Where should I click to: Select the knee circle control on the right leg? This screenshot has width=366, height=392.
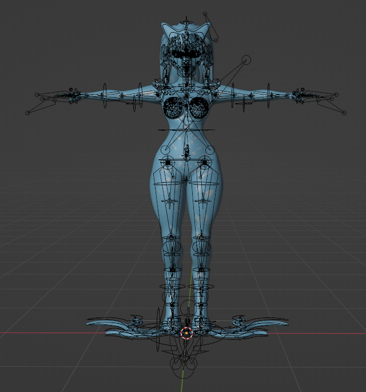(201, 248)
